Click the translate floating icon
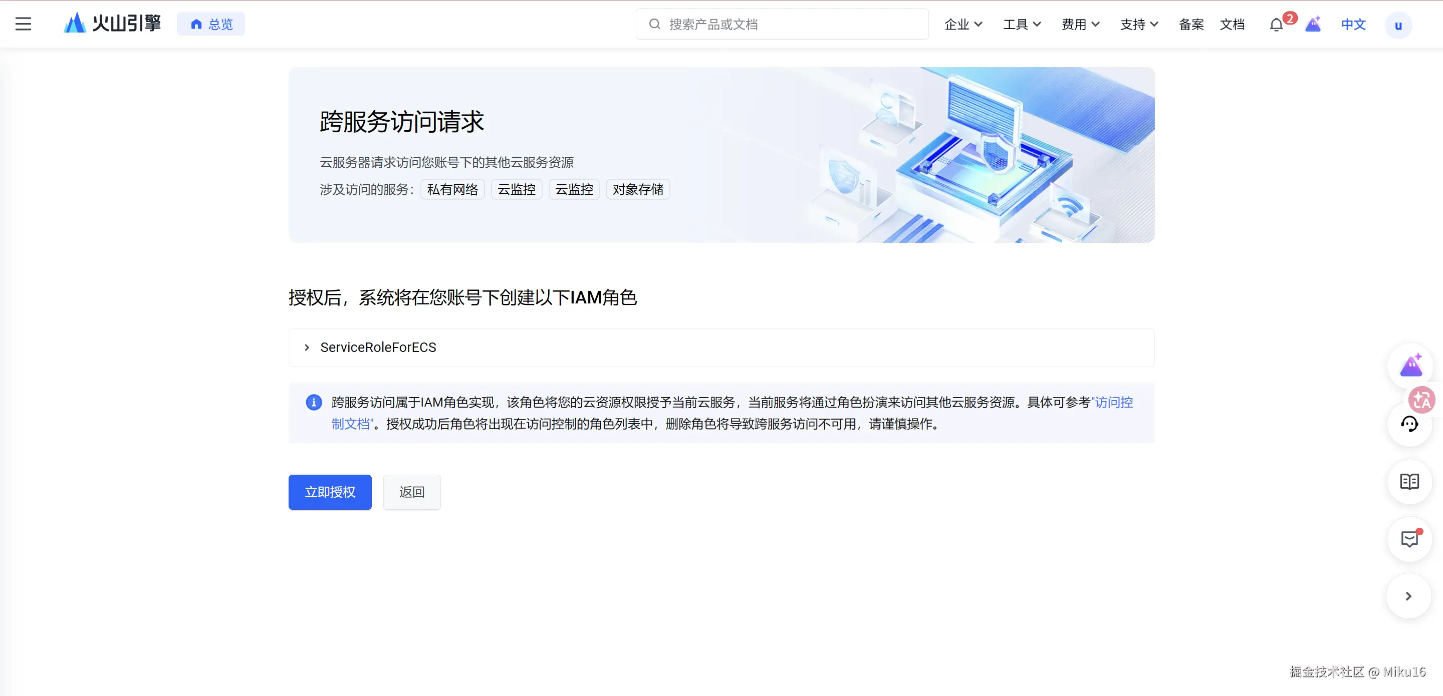The image size is (1443, 696). coord(1422,400)
